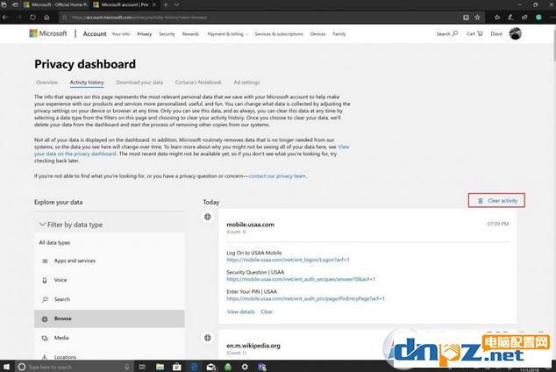Refresh the page with the reload icon
Screen dimensions: 556x372
coord(32,17)
